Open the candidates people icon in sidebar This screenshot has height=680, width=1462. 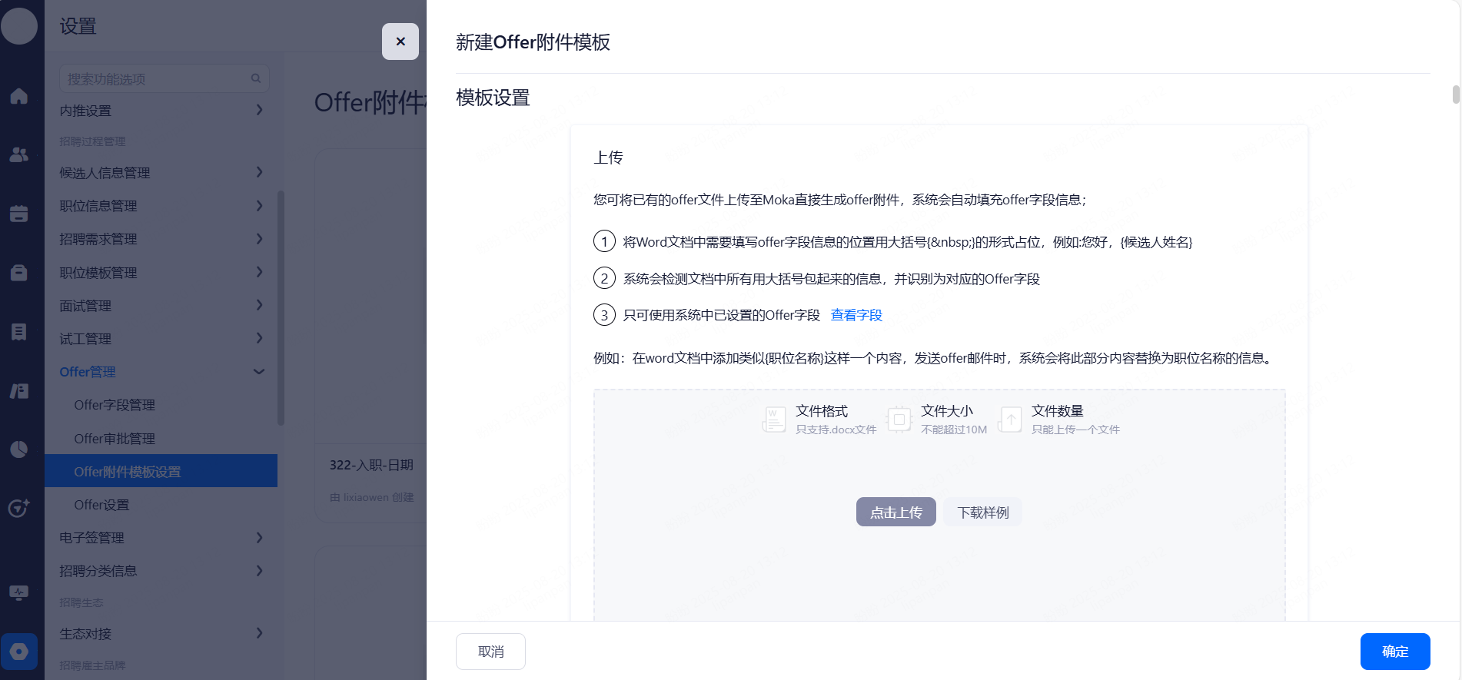[19, 154]
